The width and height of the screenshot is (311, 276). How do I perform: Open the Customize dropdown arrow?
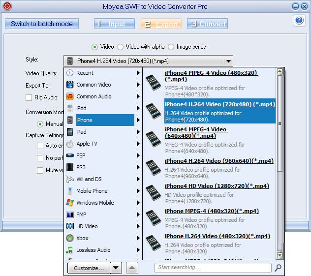click(x=116, y=268)
